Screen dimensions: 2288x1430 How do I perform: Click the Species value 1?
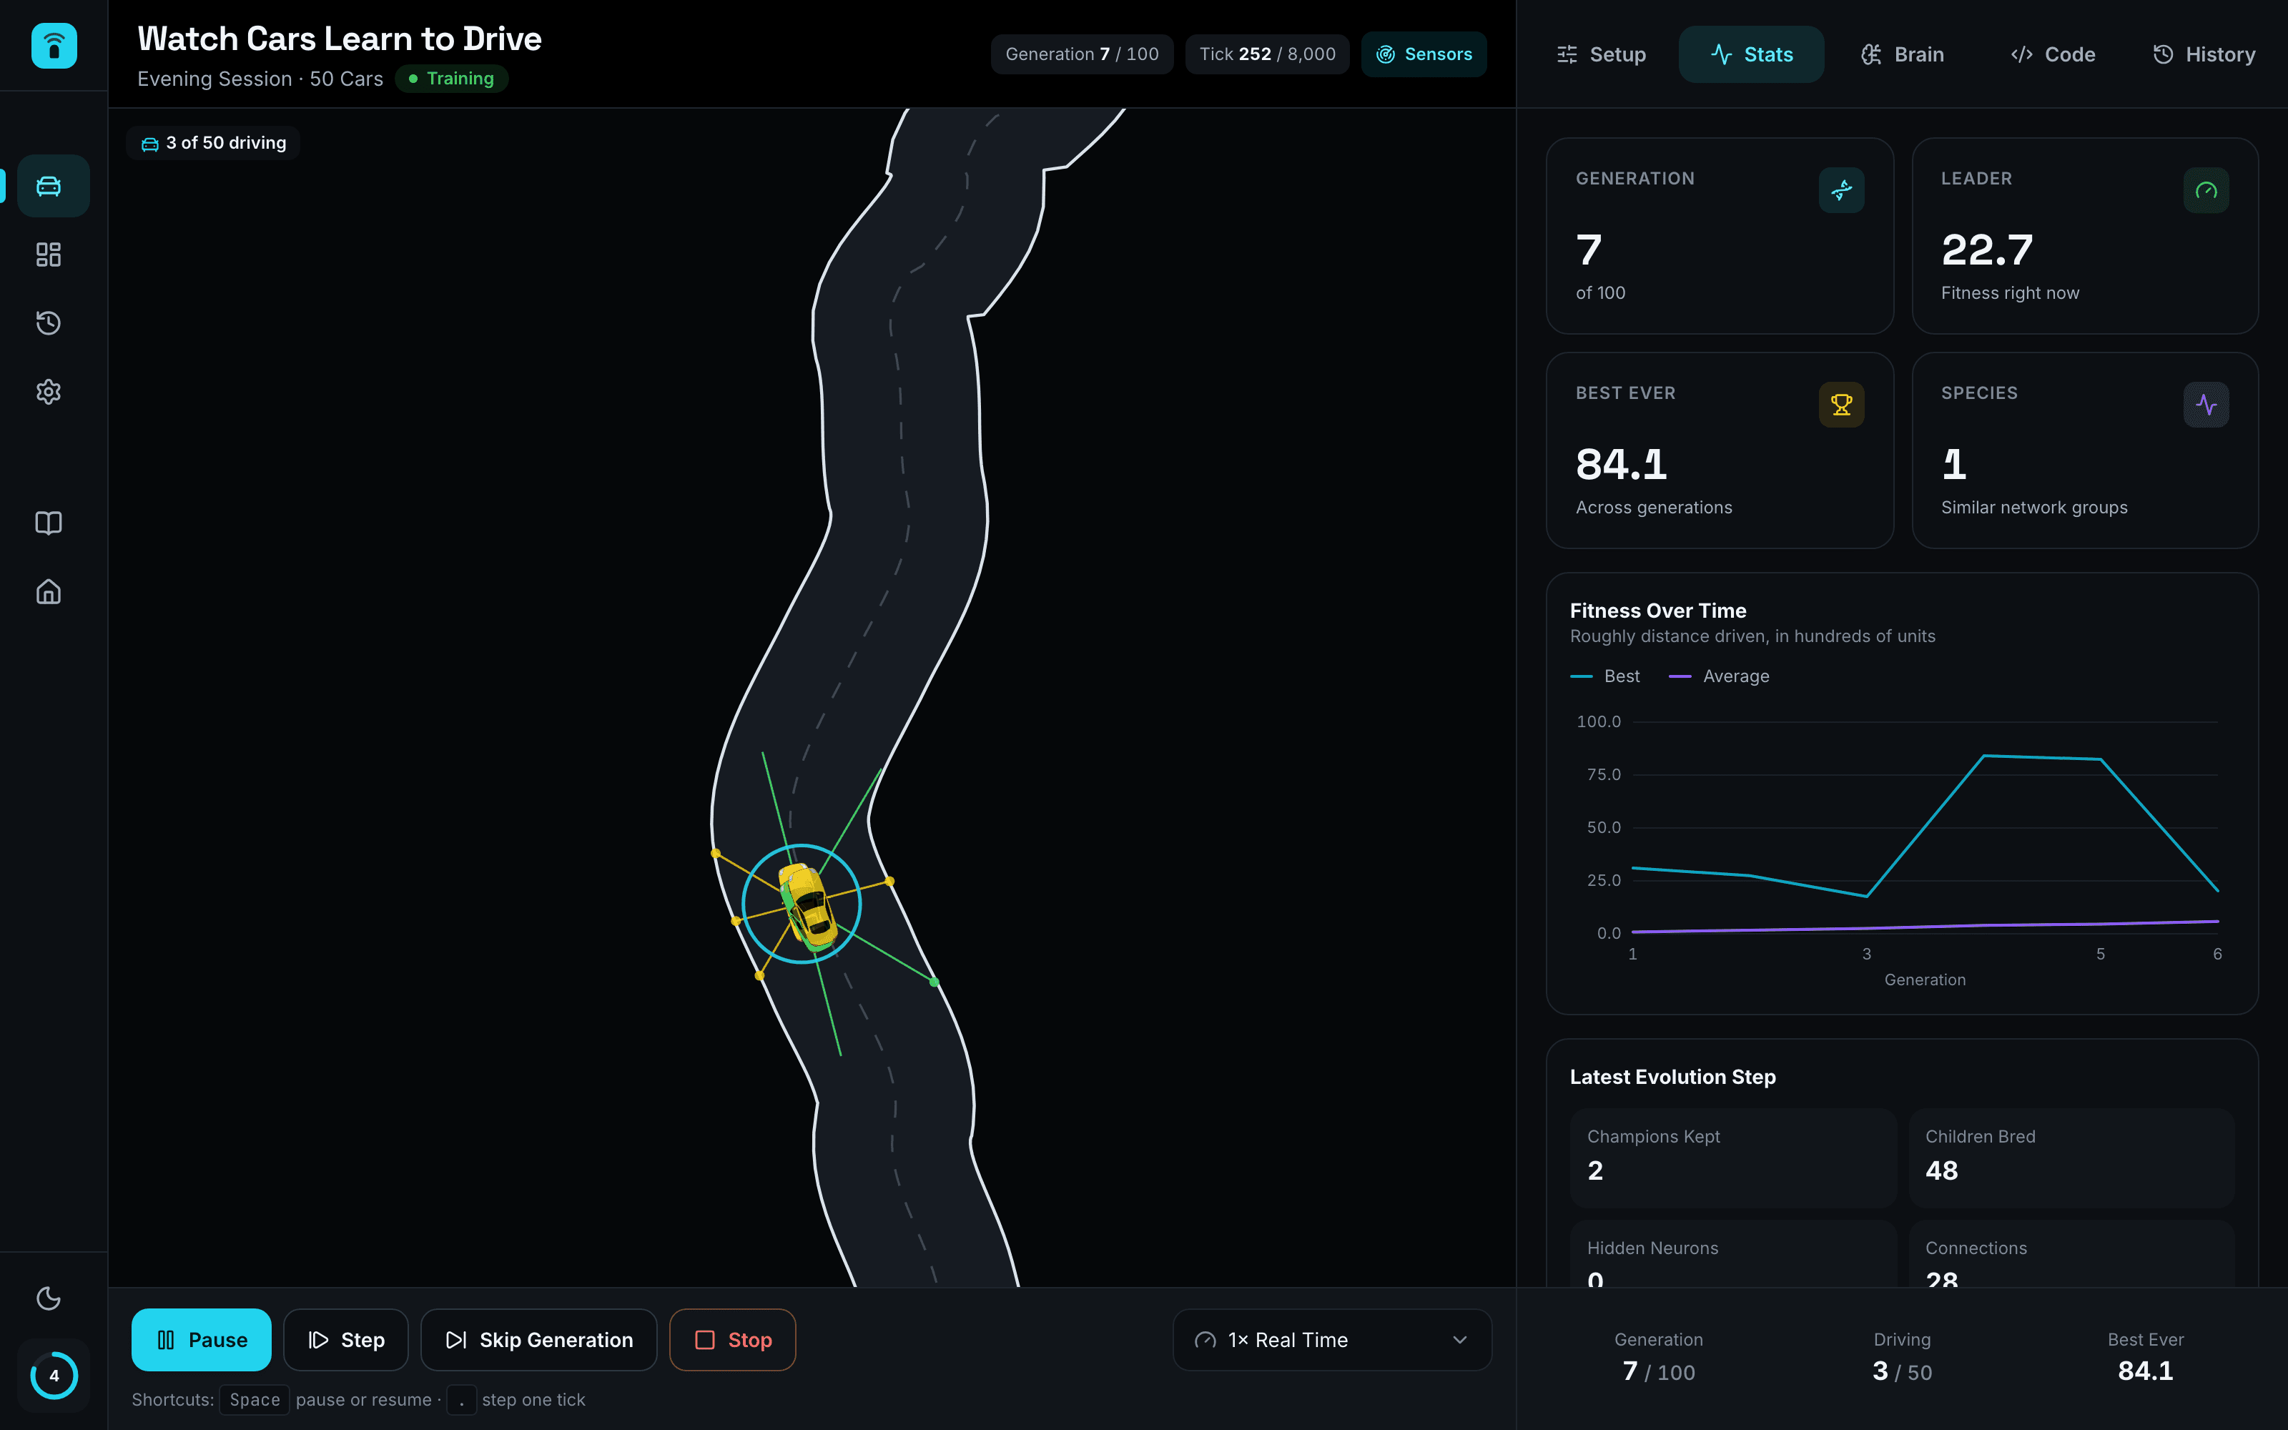(x=1954, y=464)
